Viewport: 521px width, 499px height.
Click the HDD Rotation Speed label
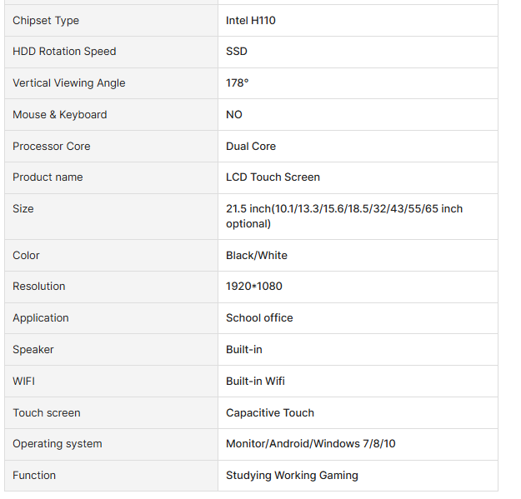coord(64,52)
